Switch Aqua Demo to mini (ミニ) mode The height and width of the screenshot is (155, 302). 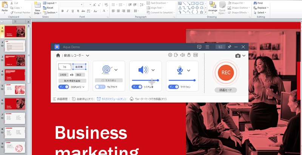[220, 47]
